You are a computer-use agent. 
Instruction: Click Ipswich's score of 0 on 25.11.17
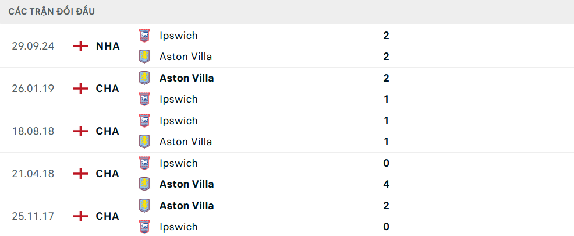[x=386, y=227]
